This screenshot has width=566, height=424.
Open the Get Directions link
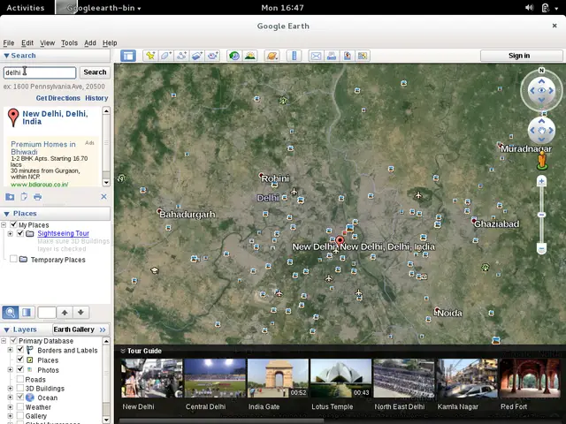coord(58,98)
